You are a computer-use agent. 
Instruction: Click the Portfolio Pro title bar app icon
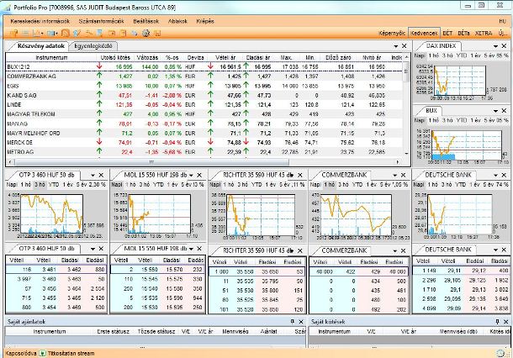click(7, 8)
